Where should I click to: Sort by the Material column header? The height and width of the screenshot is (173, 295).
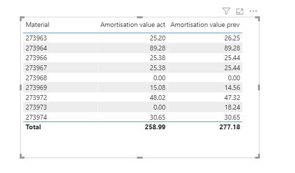(37, 25)
